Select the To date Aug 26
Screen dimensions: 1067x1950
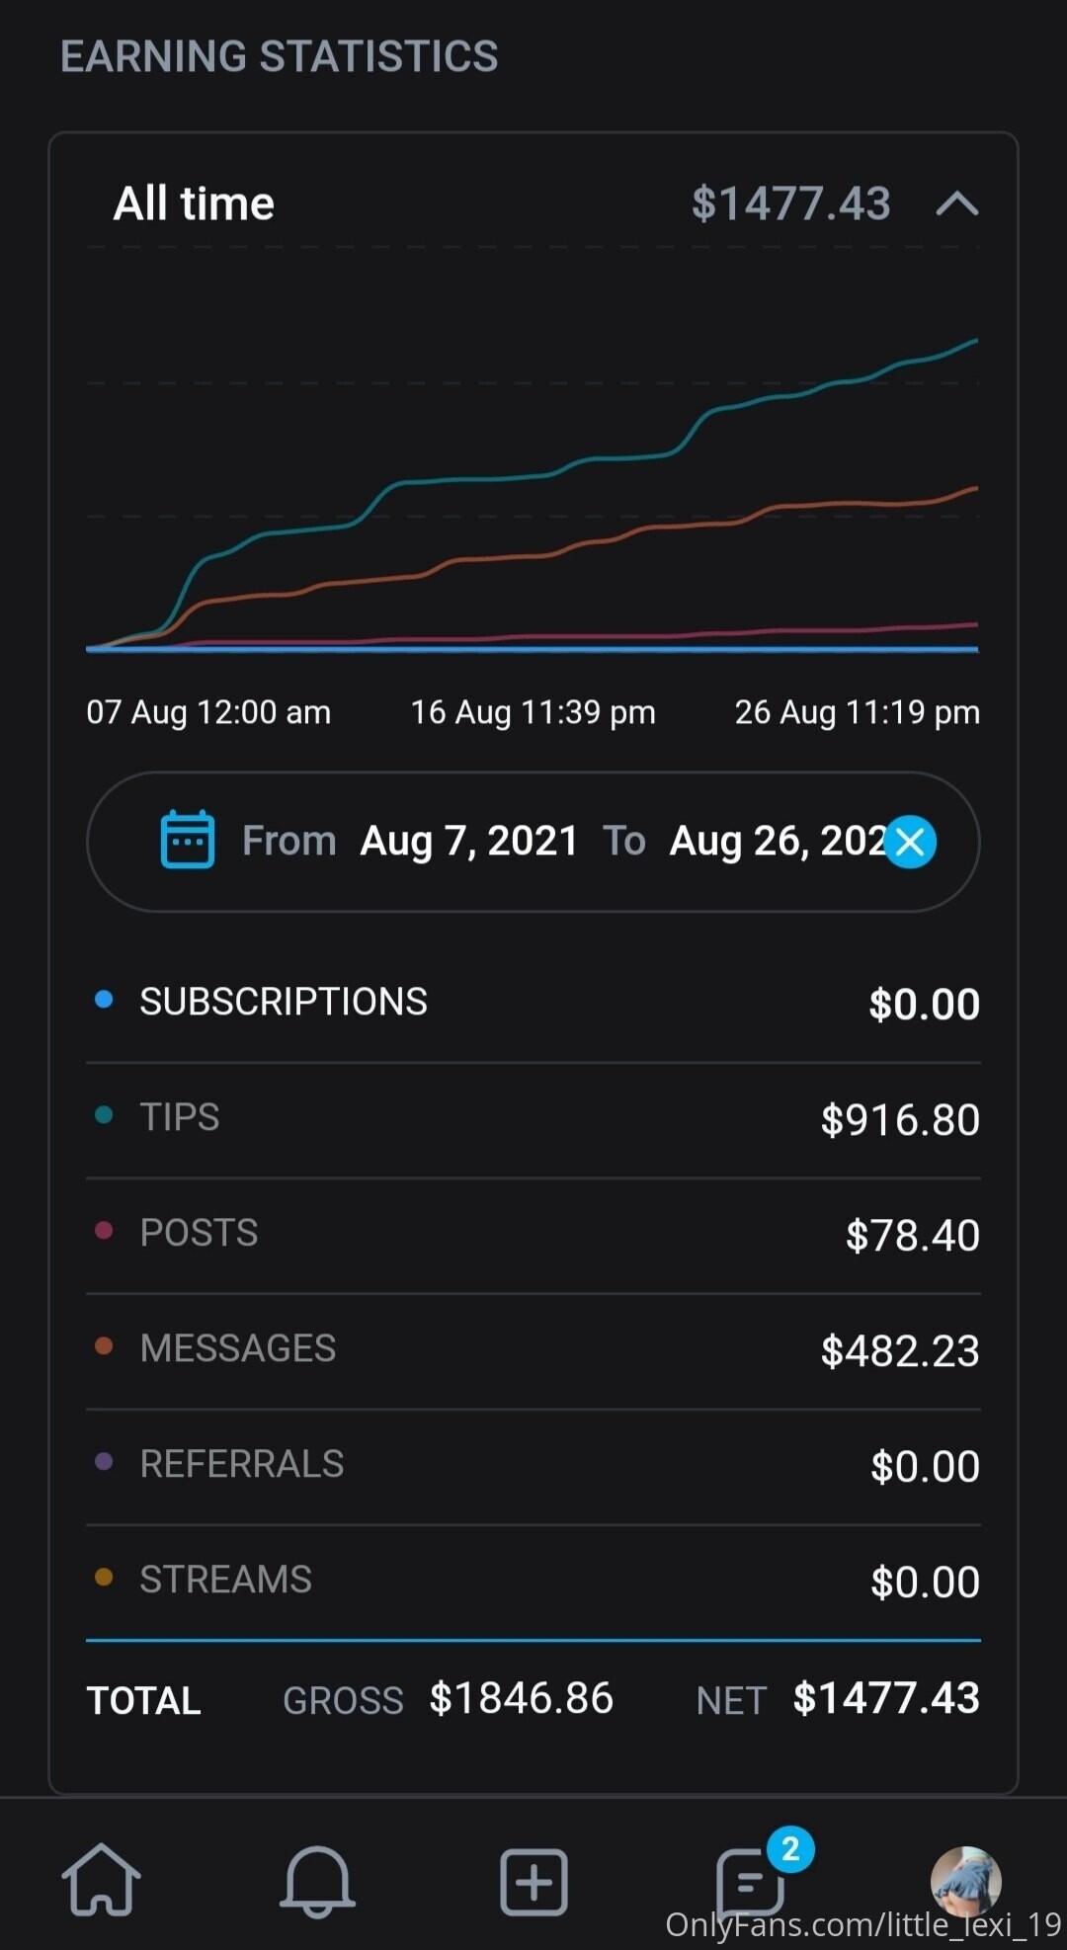tap(777, 842)
